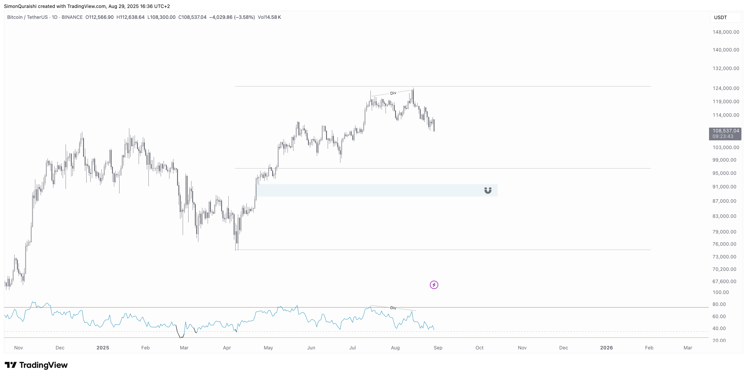Image resolution: width=747 pixels, height=377 pixels.
Task: Select the Div label on the RSI pane
Action: tap(393, 308)
